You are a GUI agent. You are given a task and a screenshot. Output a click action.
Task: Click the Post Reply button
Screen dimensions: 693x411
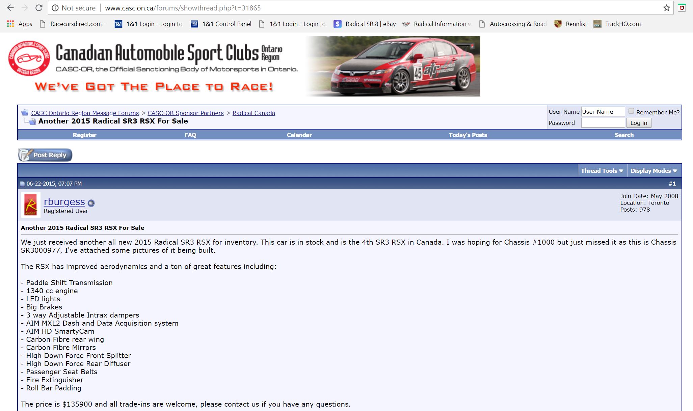[x=45, y=155]
